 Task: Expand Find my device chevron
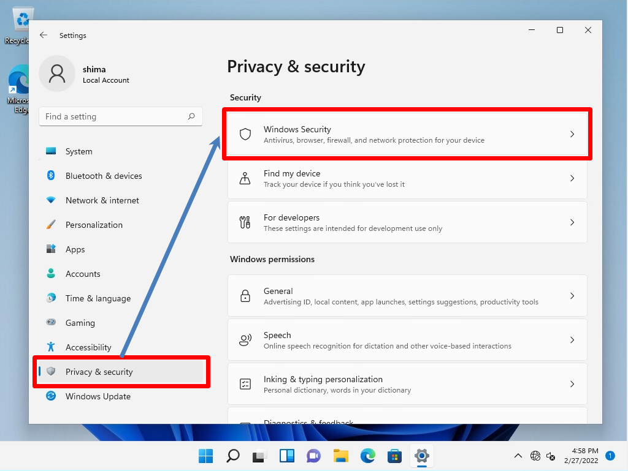coord(572,178)
